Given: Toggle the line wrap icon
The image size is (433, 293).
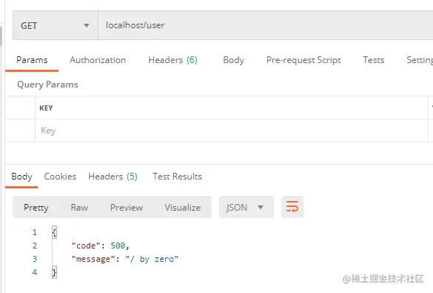Looking at the screenshot, I should point(292,207).
